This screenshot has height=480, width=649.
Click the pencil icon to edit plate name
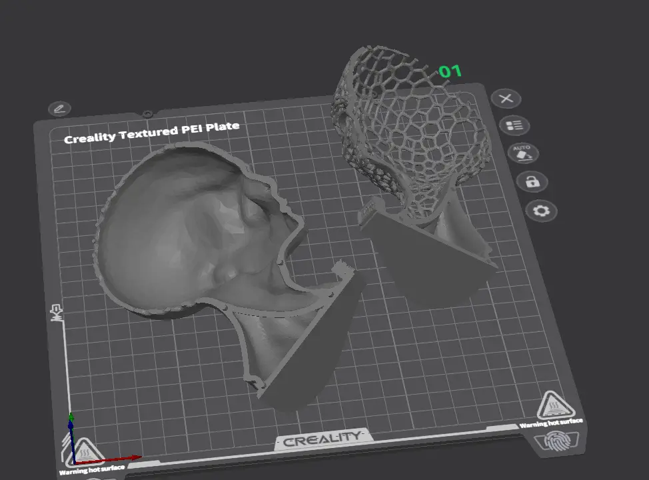pyautogui.click(x=59, y=109)
